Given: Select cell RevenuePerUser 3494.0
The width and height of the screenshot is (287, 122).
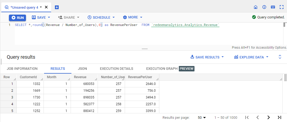Looking at the screenshot, I should [142, 97].
